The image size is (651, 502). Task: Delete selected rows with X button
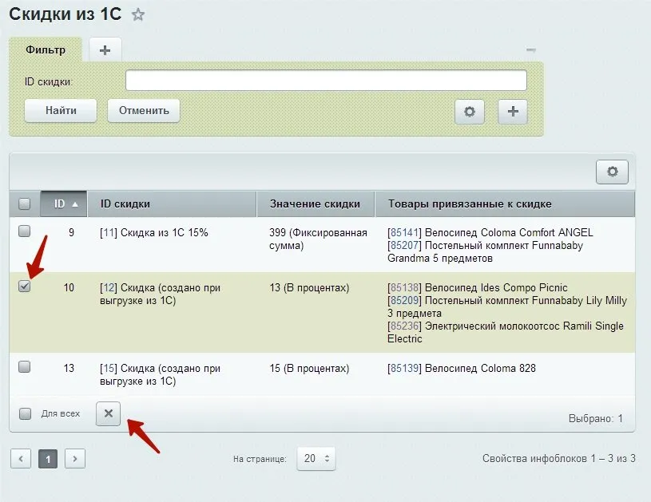point(109,413)
